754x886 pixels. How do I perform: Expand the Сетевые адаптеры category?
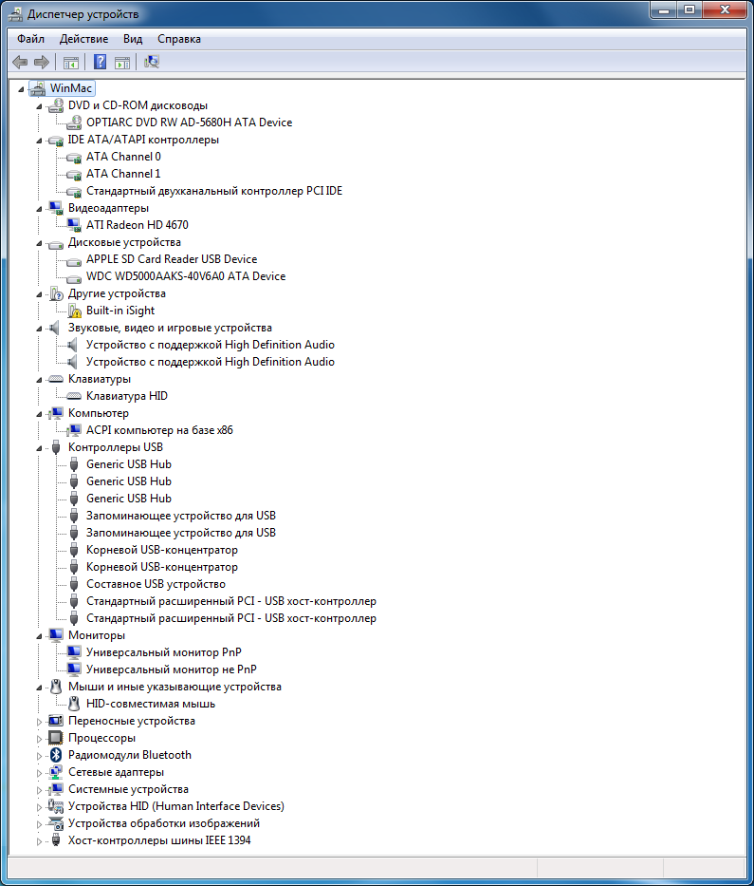click(x=39, y=772)
